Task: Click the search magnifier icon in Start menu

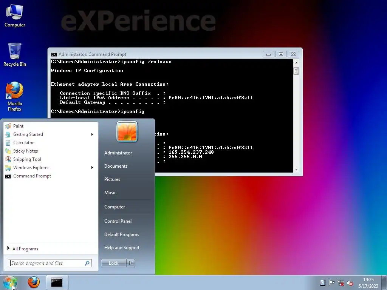Action: (87, 263)
